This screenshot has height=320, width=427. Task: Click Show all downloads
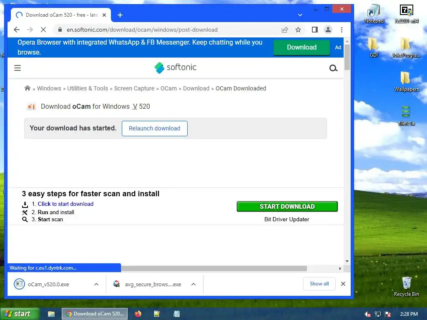coord(319,284)
